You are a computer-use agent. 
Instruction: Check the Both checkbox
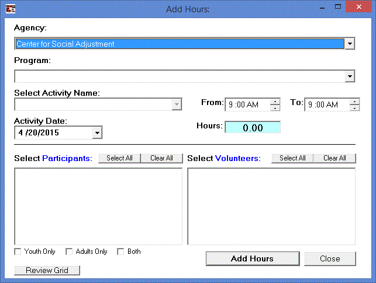120,251
